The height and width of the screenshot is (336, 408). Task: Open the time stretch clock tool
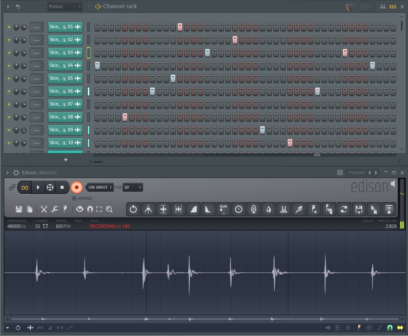(238, 209)
